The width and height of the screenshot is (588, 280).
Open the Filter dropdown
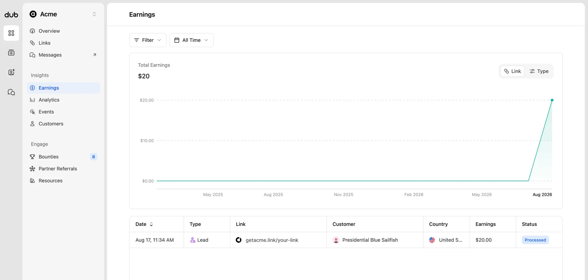(x=148, y=40)
